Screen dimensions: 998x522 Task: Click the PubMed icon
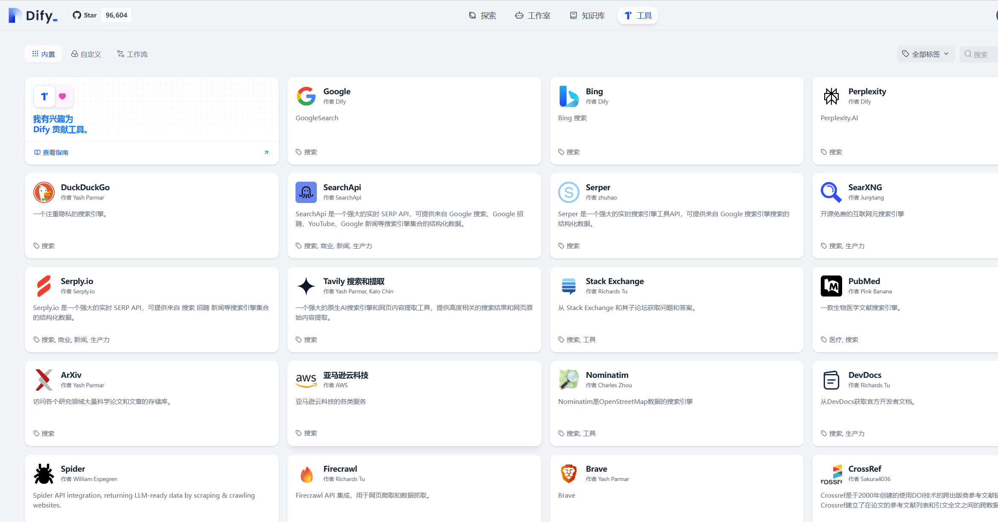tap(831, 286)
